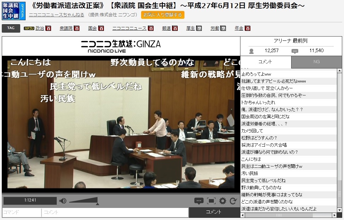Image resolution: width=344 pixels, height=220 pixels.
Task: Click the question icon next to 厚生 tag
Action: [x=199, y=28]
